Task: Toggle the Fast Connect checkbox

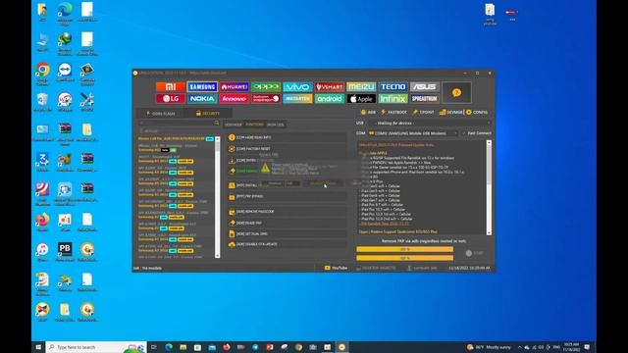Action: coord(477,133)
